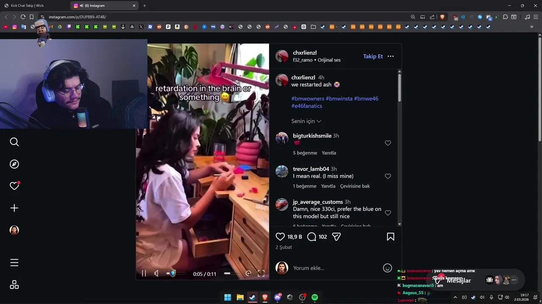Open Brave main hamburger menu
The height and width of the screenshot is (304, 542).
pos(536,17)
